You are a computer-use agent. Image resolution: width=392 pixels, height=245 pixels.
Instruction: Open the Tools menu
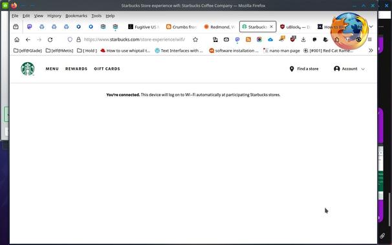click(96, 16)
